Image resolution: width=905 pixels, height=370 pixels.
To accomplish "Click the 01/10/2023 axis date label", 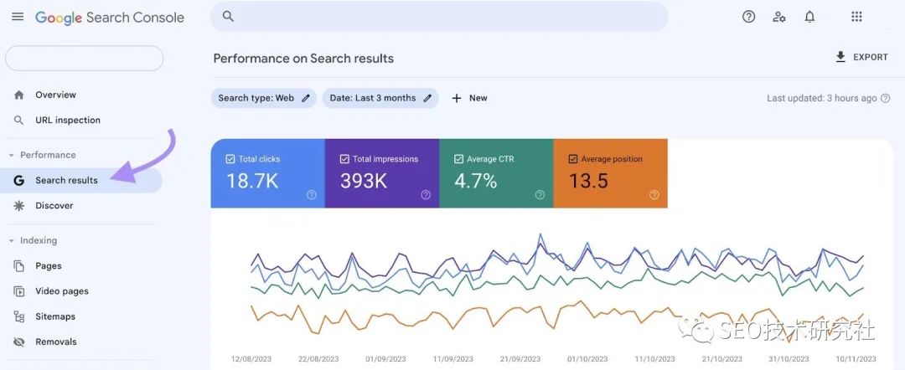I will [587, 359].
